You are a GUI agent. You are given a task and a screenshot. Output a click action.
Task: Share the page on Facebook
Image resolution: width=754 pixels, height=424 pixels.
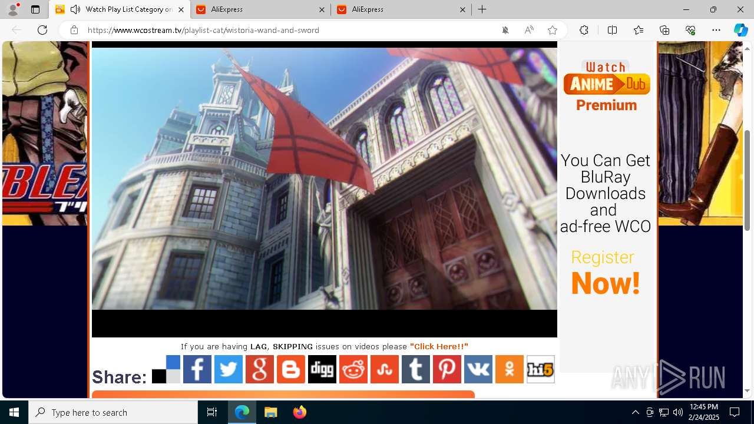tap(197, 369)
